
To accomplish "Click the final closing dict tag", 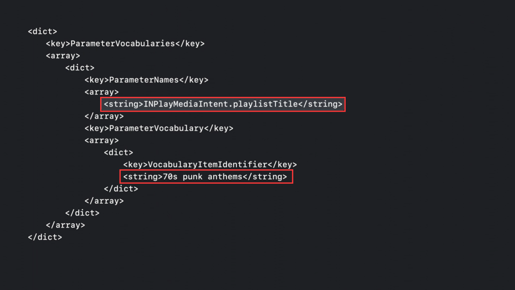I will tap(45, 237).
